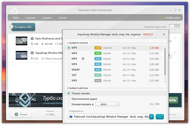Click the Турбо скорость Premium banner

pos(36,100)
